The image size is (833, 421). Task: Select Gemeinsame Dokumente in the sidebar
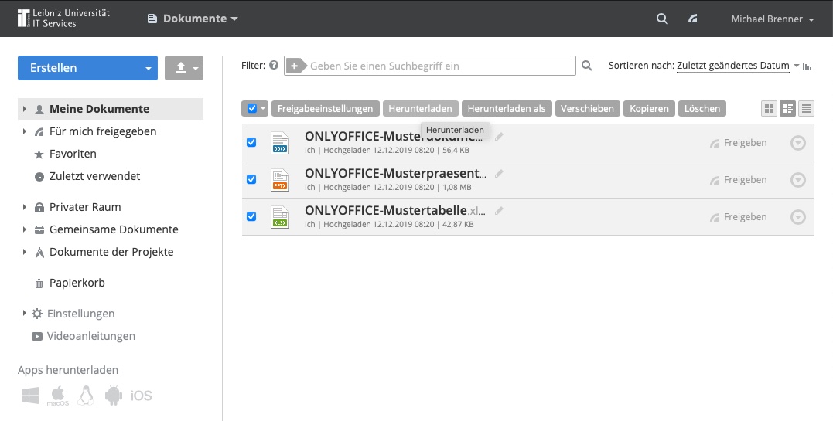[x=114, y=229]
